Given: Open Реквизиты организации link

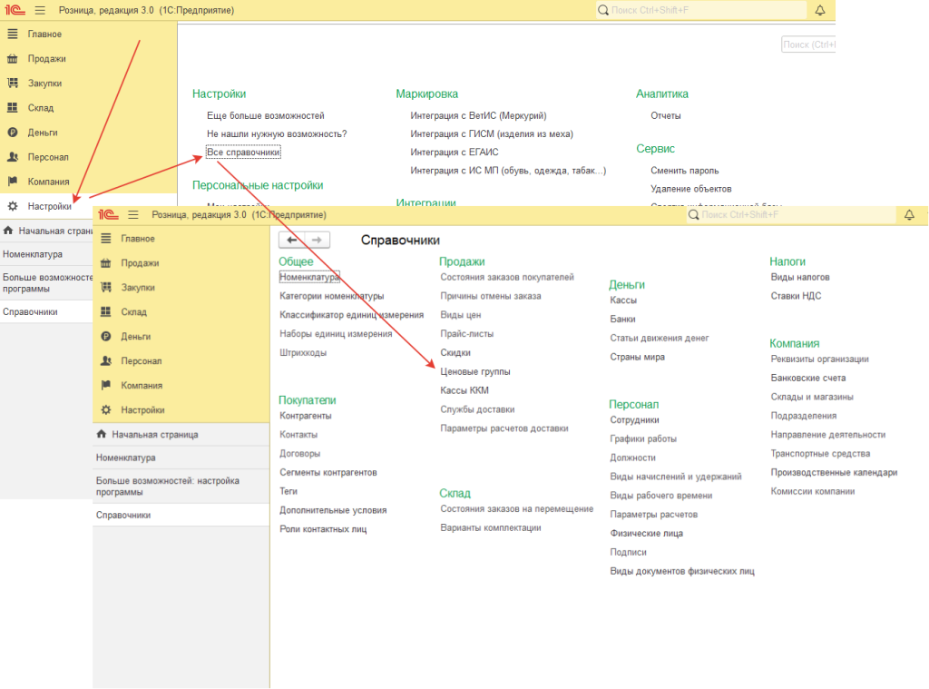Looking at the screenshot, I should (x=819, y=359).
